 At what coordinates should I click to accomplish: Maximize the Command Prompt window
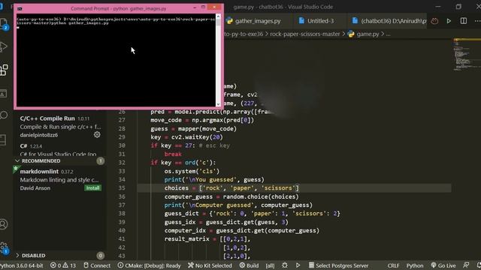(203, 7)
